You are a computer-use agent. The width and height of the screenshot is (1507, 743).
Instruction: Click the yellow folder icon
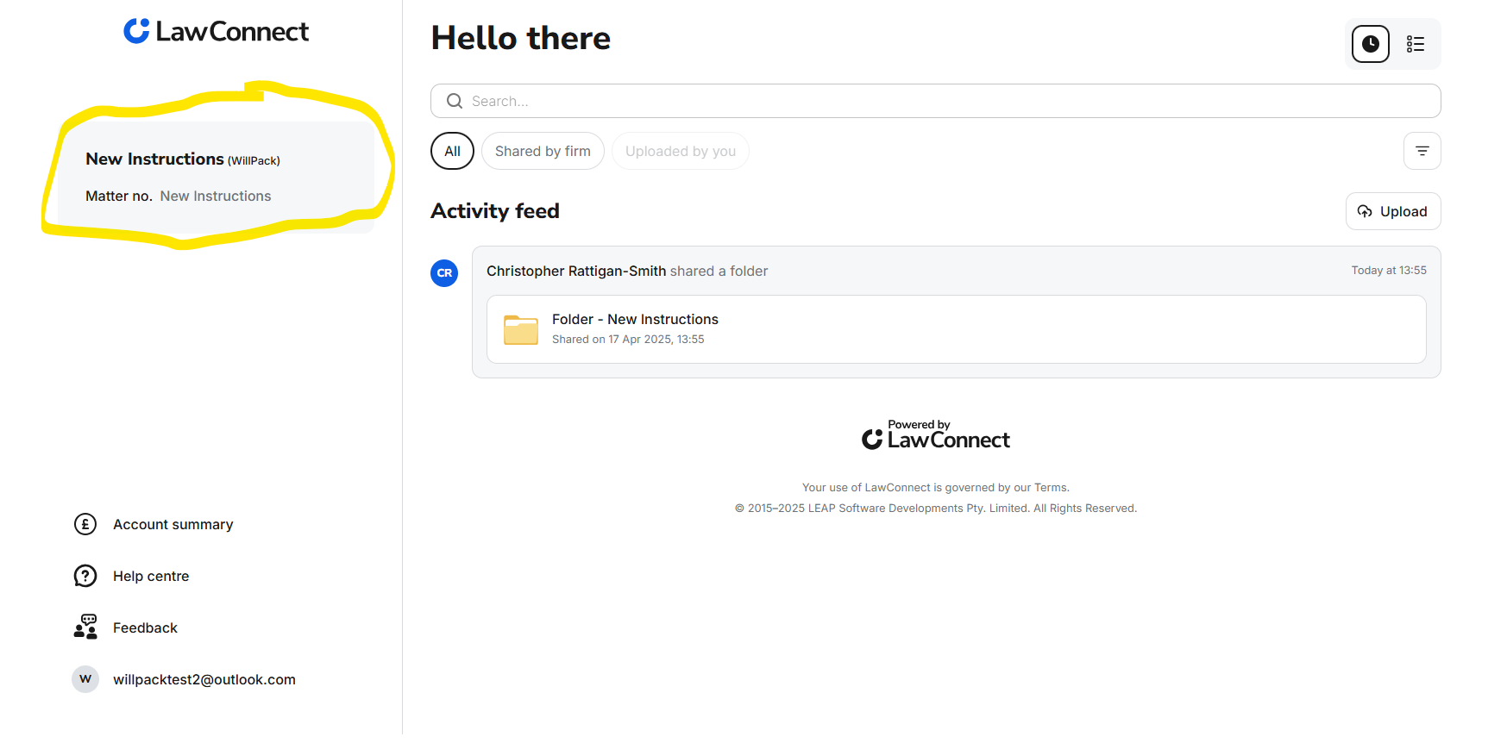click(521, 329)
